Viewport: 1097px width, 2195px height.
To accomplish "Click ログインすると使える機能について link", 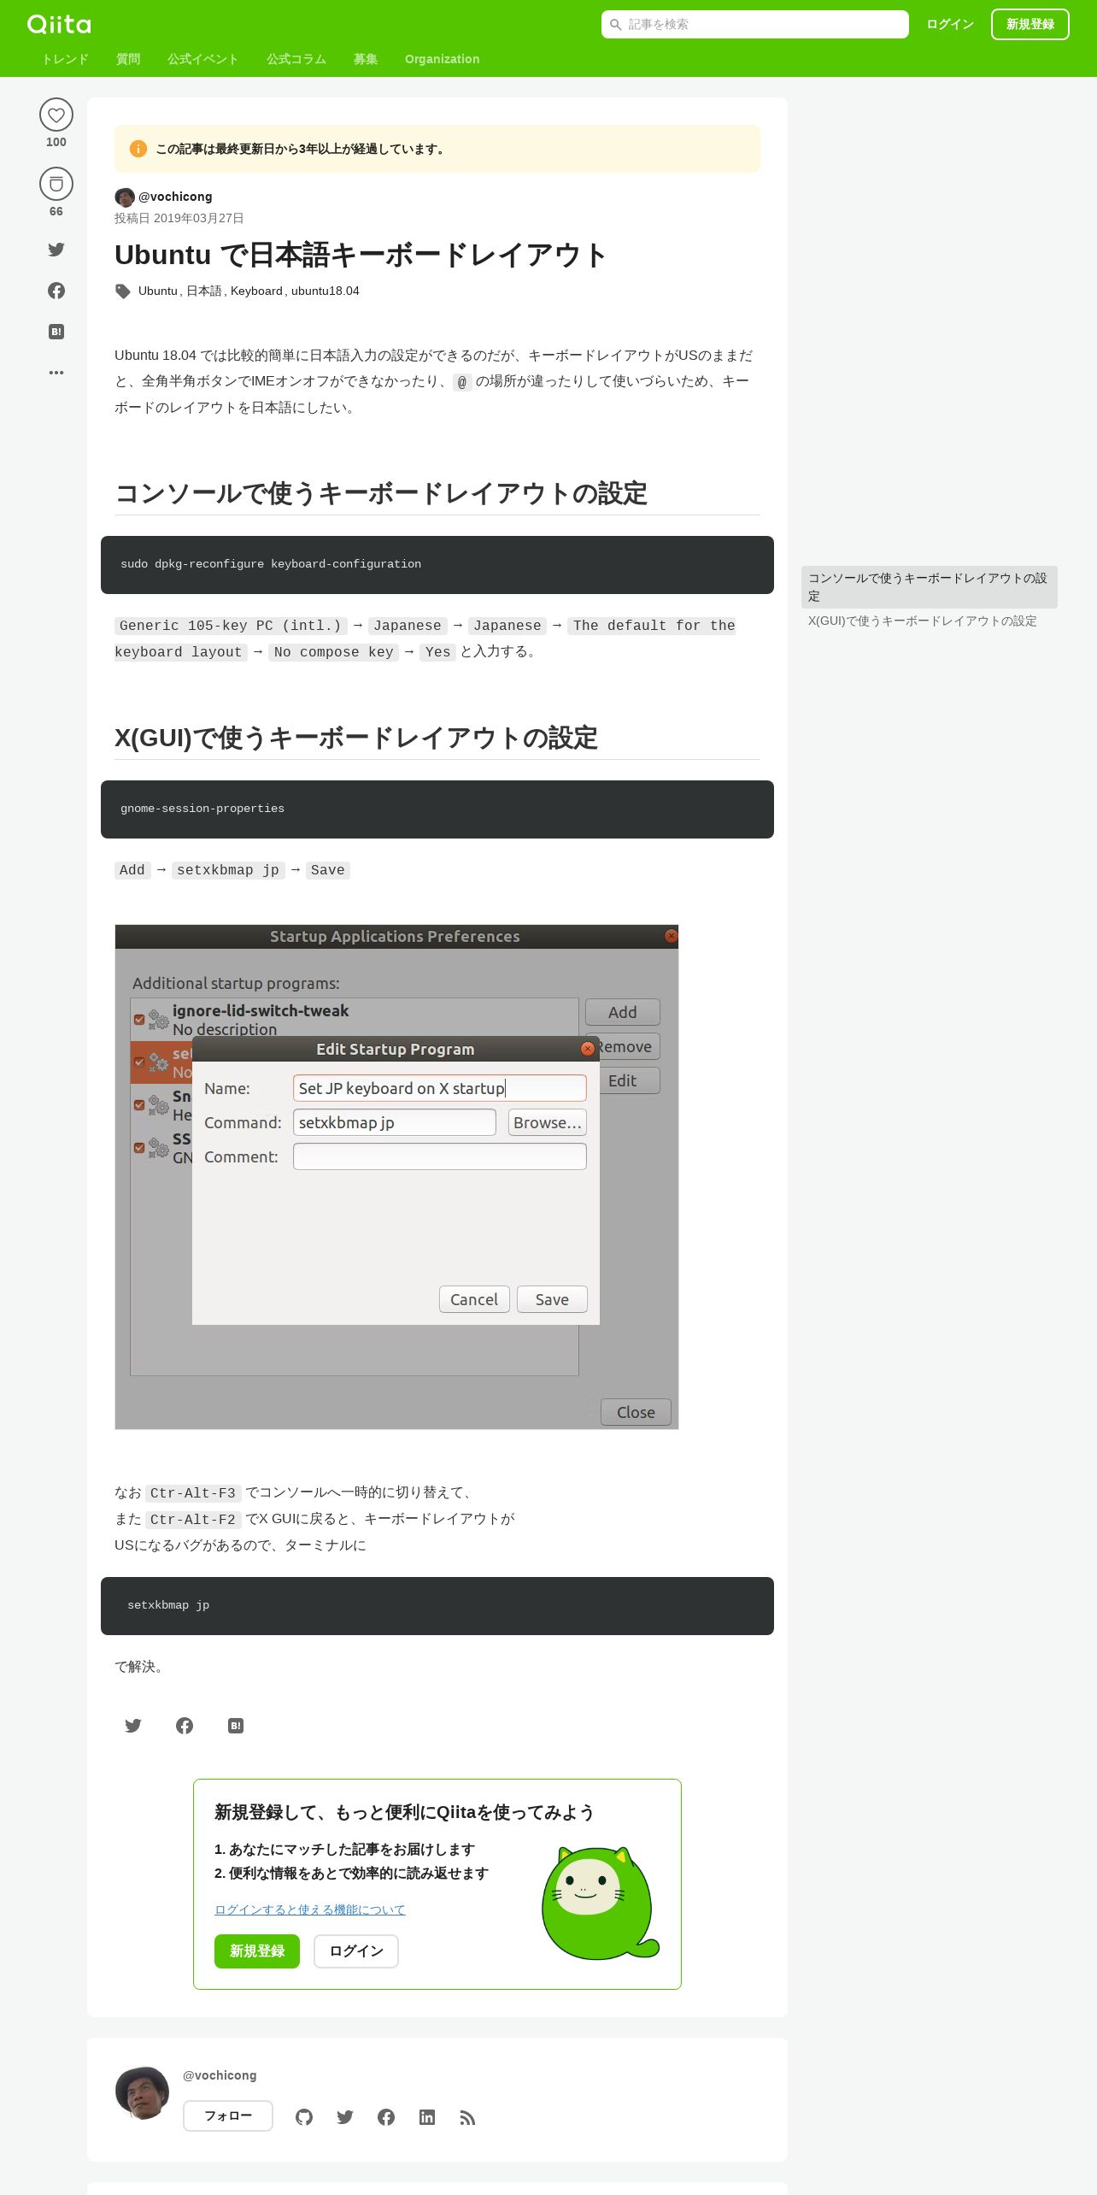I will 310,1910.
